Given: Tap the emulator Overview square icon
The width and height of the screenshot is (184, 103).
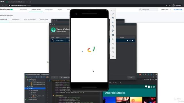Looking at the screenshot, I should (x=113, y=52).
